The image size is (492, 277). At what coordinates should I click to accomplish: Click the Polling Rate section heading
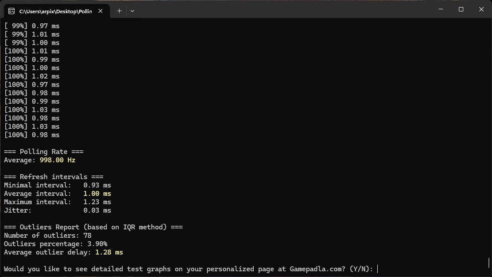(44, 152)
